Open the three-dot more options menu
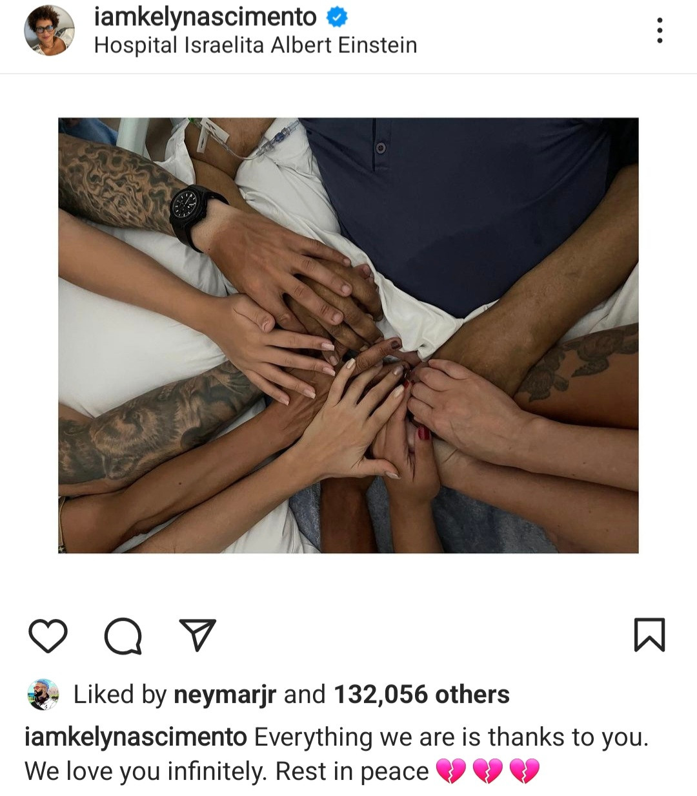 click(x=659, y=30)
